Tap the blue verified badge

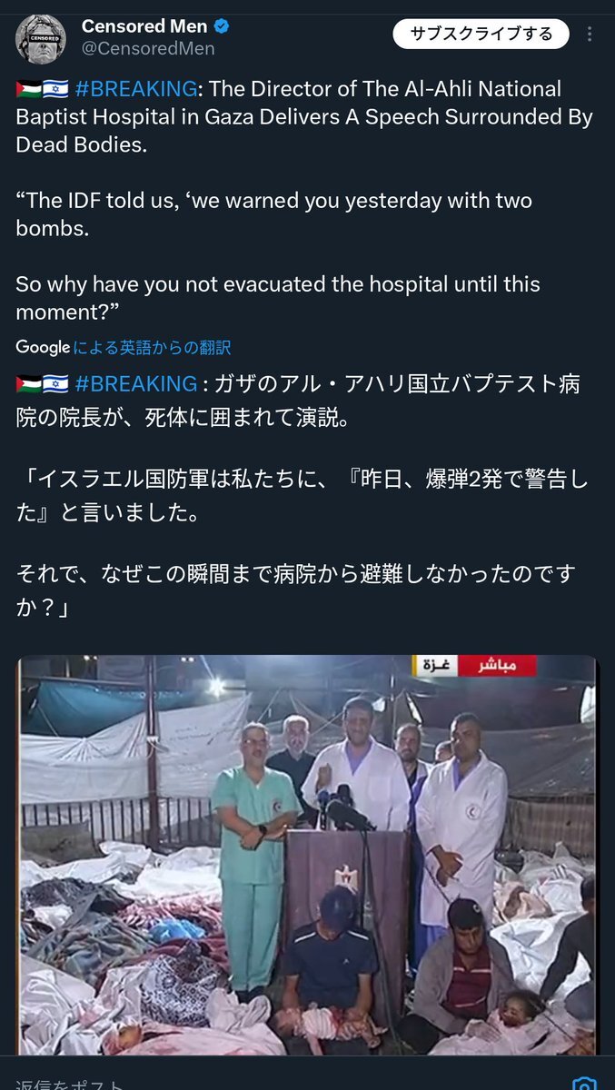click(221, 26)
